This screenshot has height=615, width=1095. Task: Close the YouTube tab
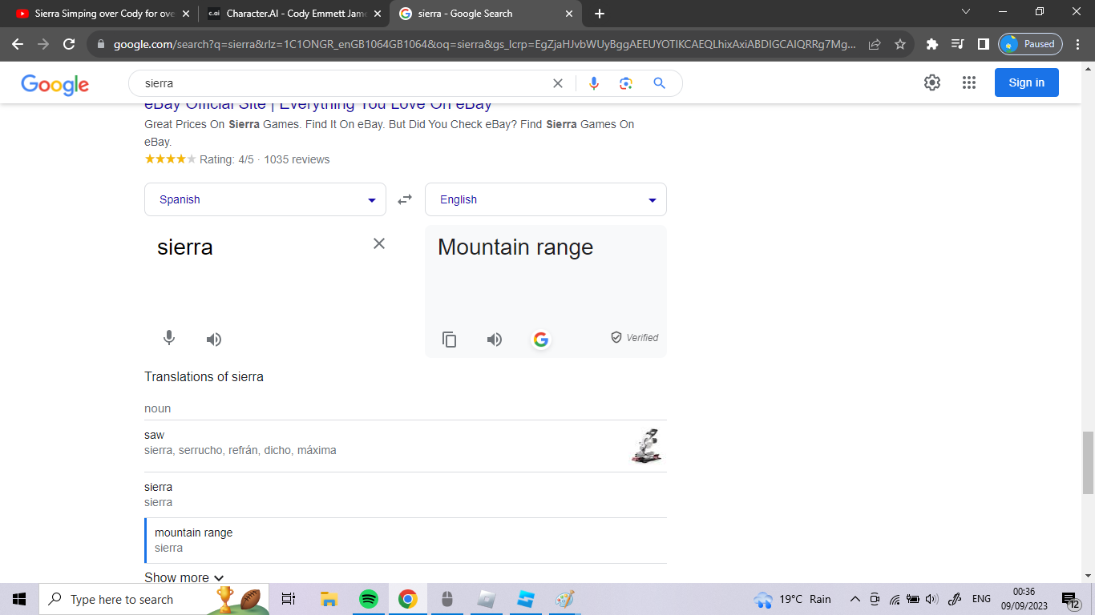coord(186,14)
